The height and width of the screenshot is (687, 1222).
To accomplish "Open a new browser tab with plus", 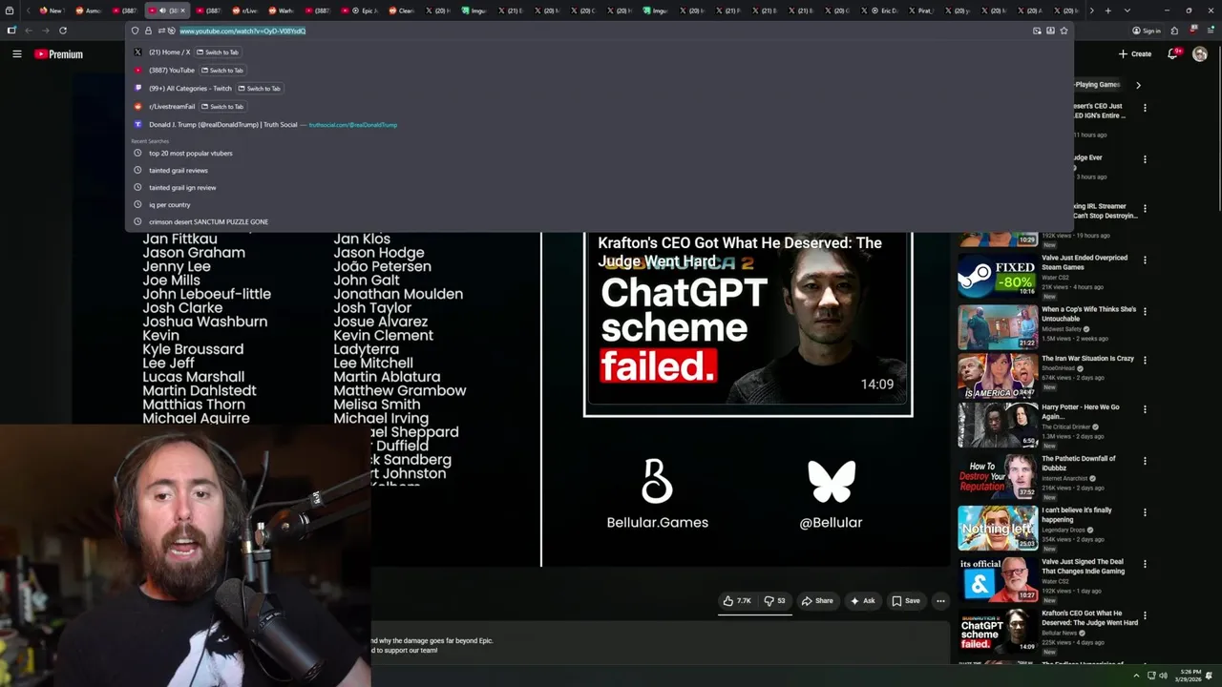I will pyautogui.click(x=1107, y=10).
